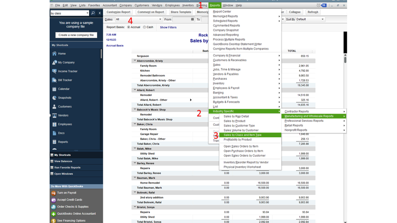This screenshot has width=397, height=223.
Task: Open the Company & Financial submenu
Action: click(245, 56)
